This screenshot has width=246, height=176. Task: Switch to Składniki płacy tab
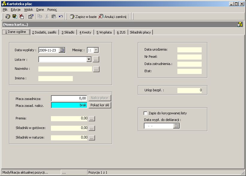click(140, 32)
